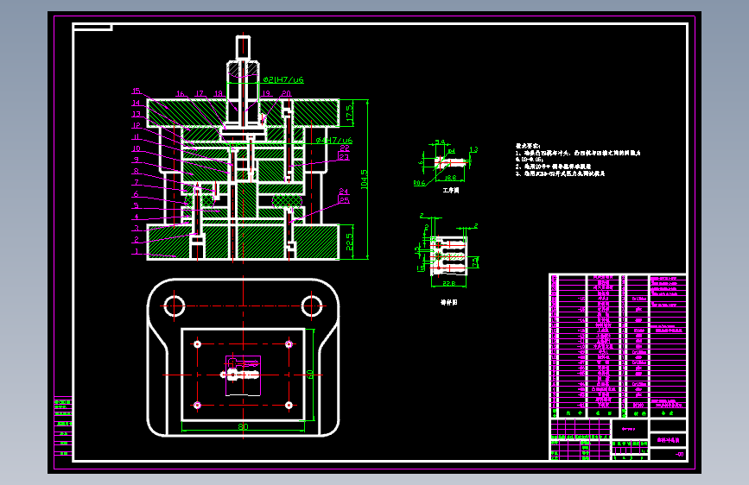This screenshot has height=485, width=749.
Task: Click part callout number 6
Action: tap(136, 194)
